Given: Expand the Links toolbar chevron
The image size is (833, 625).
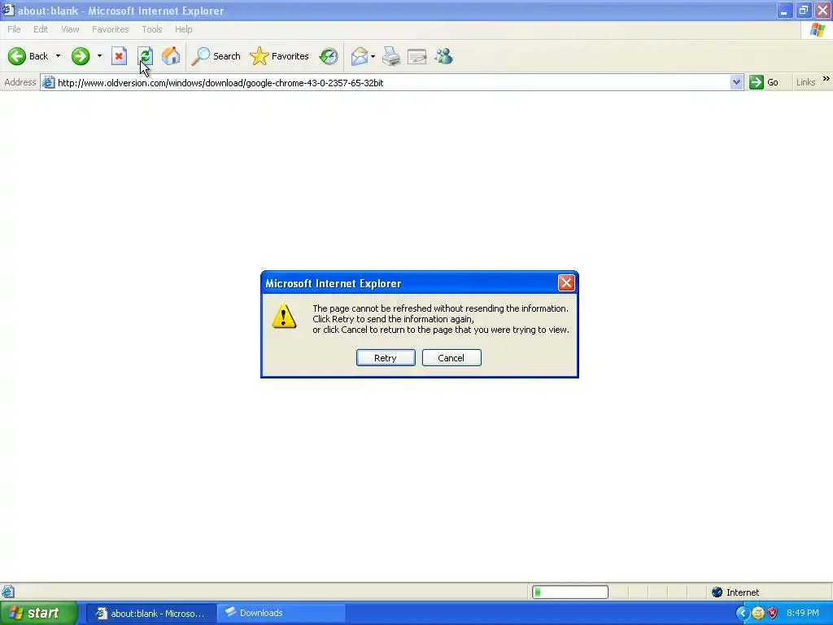Looking at the screenshot, I should 826,79.
